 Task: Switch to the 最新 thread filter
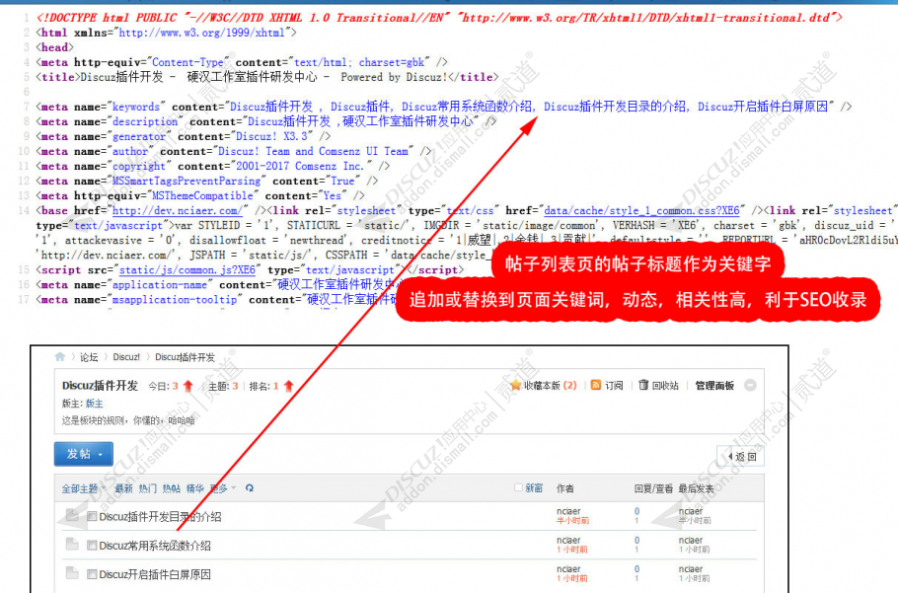click(123, 488)
